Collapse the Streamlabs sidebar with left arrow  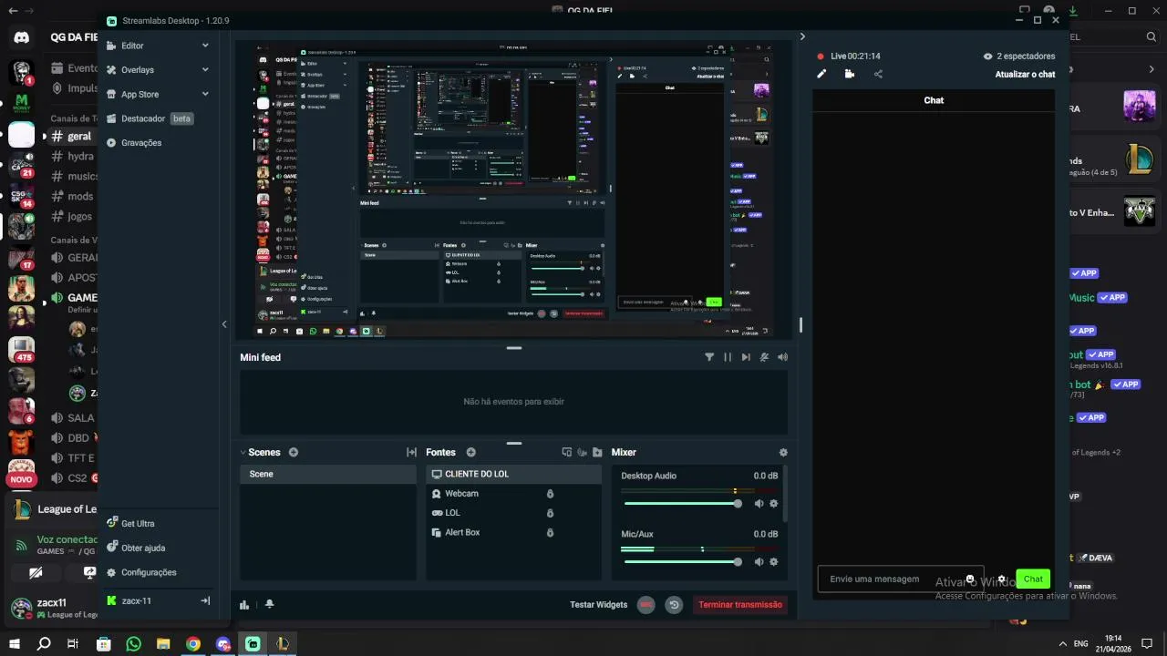coord(224,323)
